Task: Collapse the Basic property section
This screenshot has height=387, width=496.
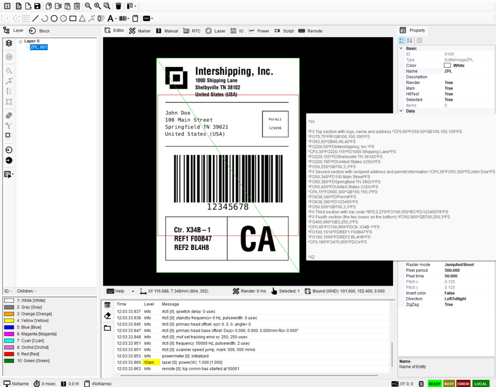Action: 401,48
